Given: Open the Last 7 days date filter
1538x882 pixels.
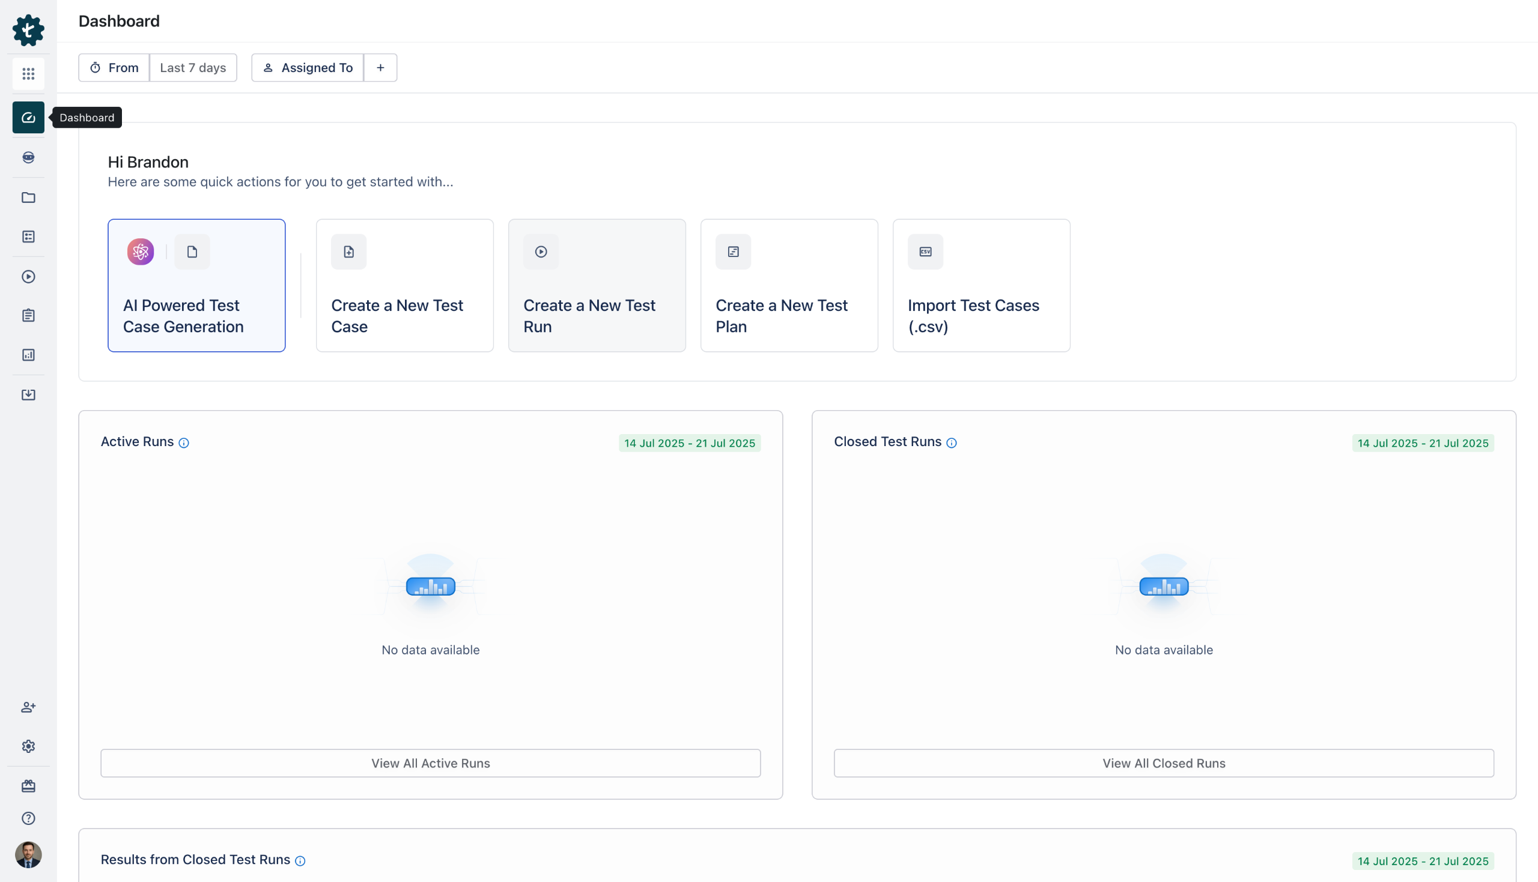Looking at the screenshot, I should (x=193, y=68).
